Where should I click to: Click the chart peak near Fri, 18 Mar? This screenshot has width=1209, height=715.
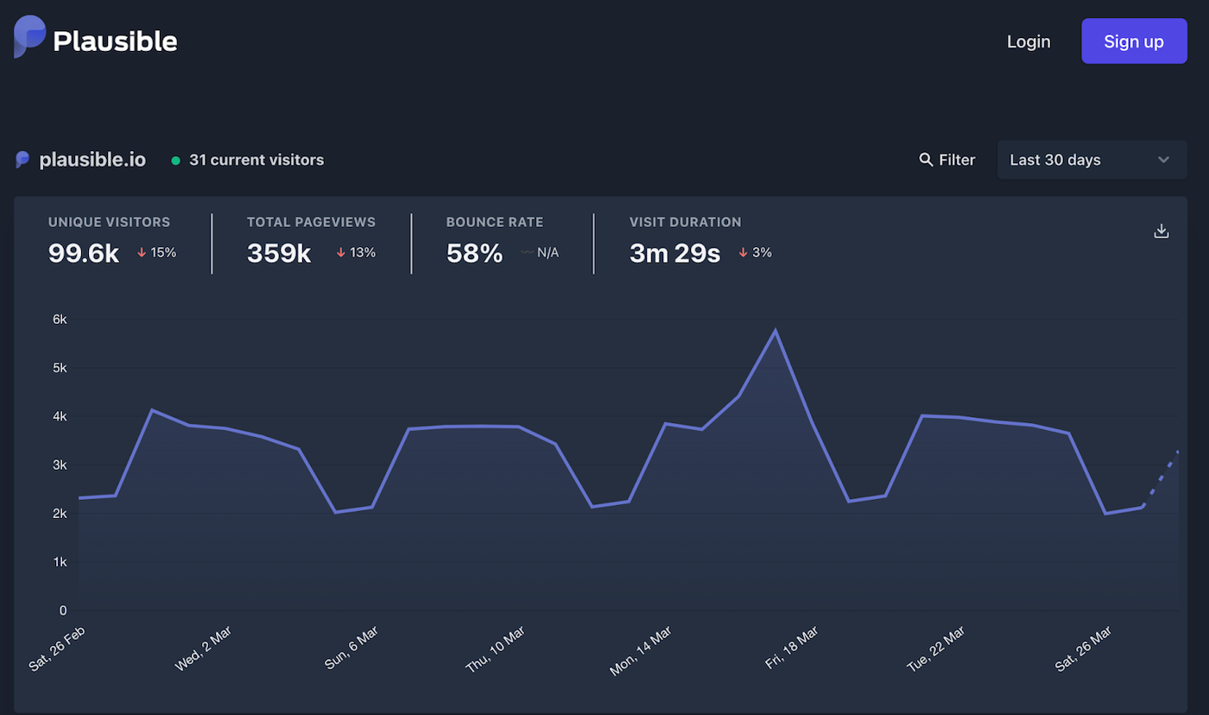pyautogui.click(x=775, y=331)
